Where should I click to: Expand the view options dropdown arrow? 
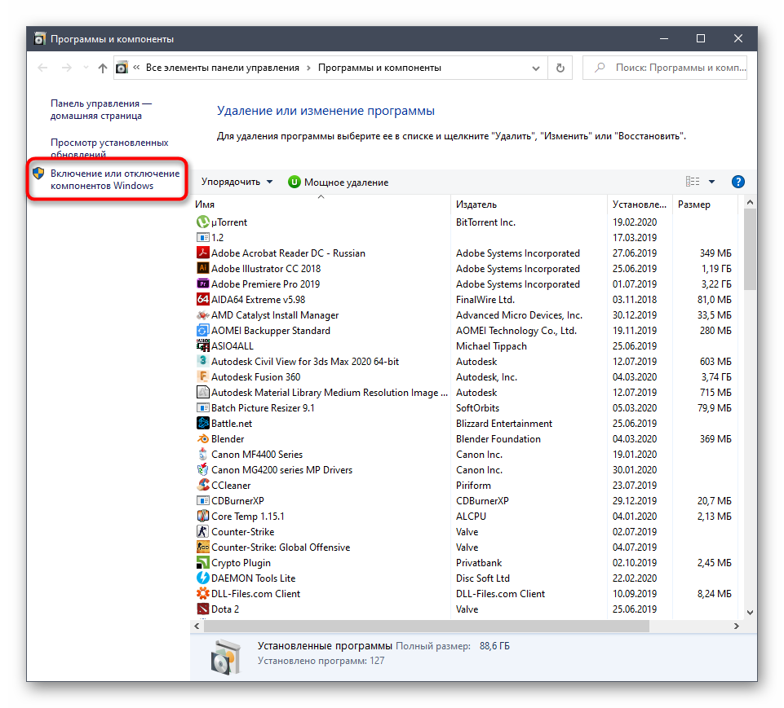(711, 182)
